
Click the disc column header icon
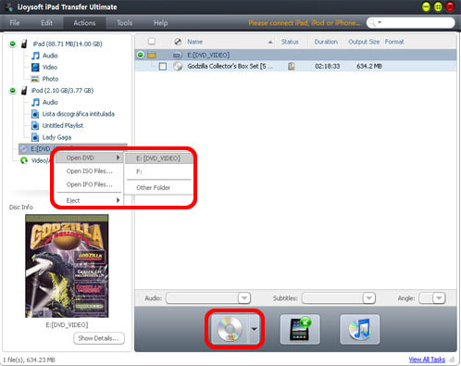click(x=178, y=42)
